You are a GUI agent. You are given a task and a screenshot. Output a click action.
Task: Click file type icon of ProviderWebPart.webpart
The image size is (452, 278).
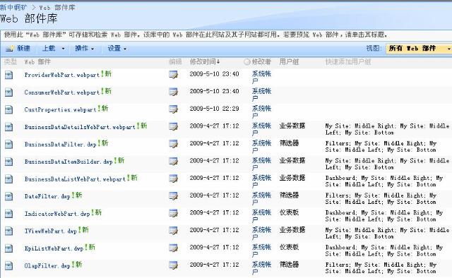9,75
